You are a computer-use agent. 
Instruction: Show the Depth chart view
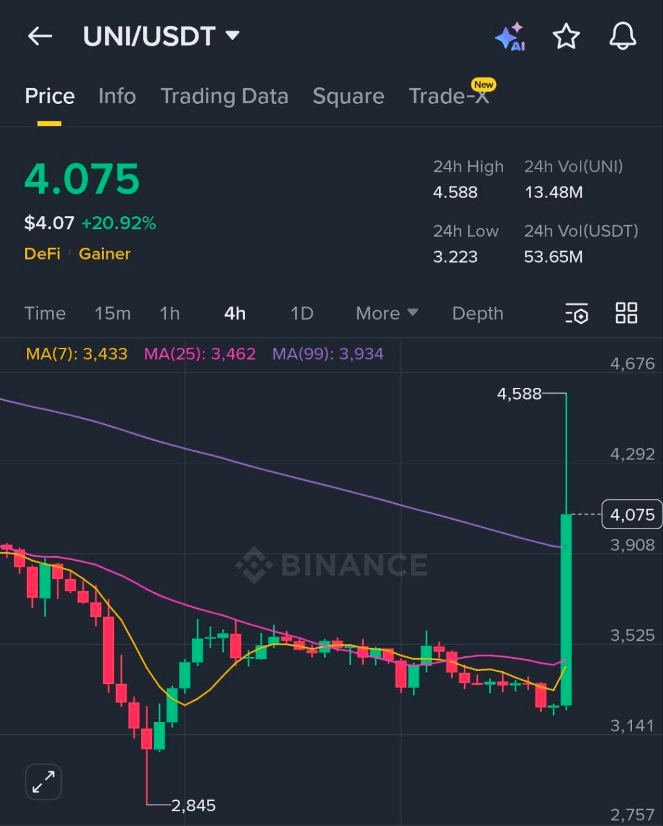pos(477,314)
